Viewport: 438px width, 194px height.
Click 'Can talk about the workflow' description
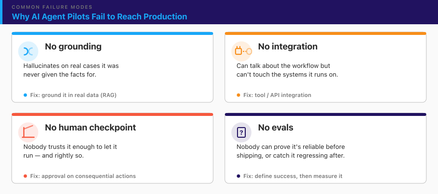[287, 70]
